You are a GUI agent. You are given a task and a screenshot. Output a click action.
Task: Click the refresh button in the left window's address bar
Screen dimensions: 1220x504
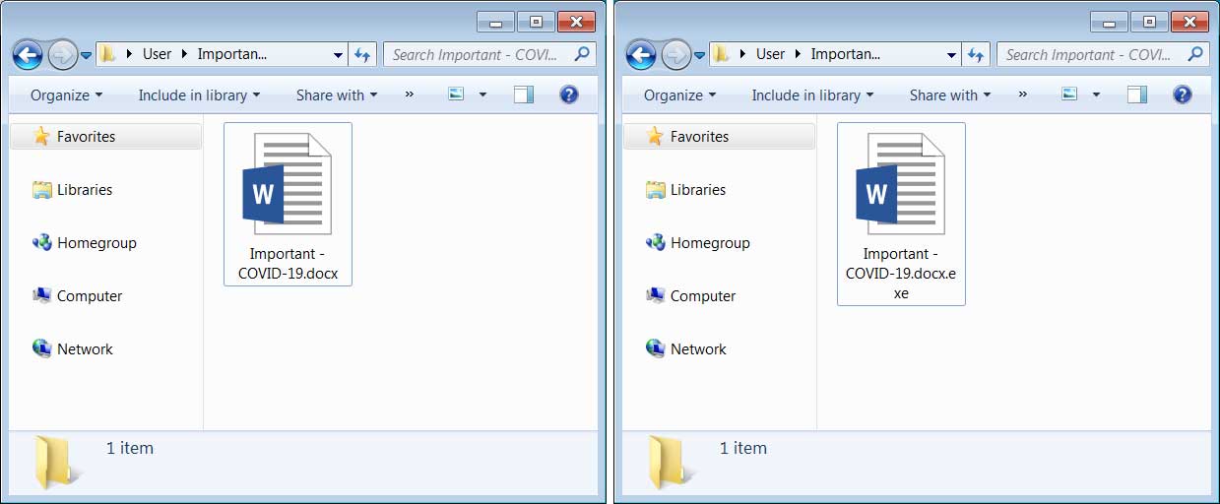pos(362,55)
